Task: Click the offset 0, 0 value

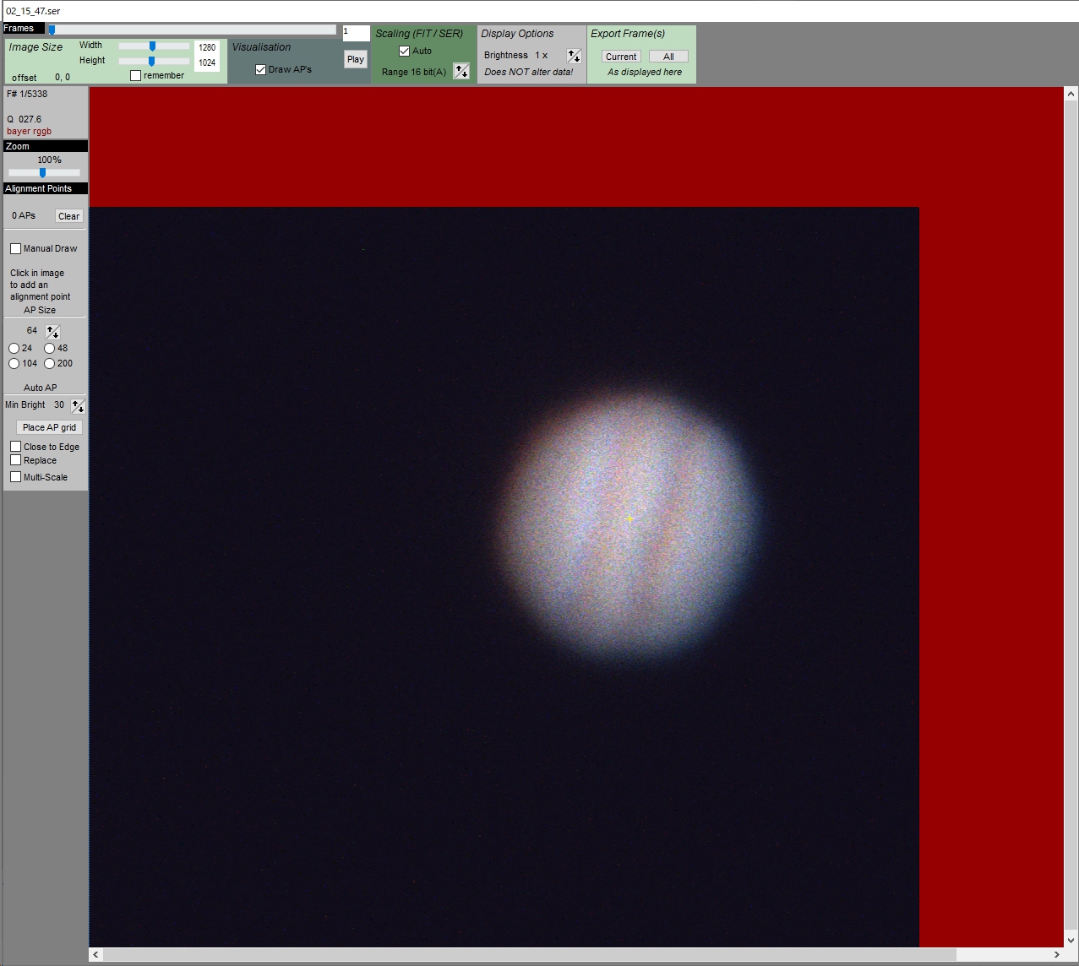Action: 63,77
